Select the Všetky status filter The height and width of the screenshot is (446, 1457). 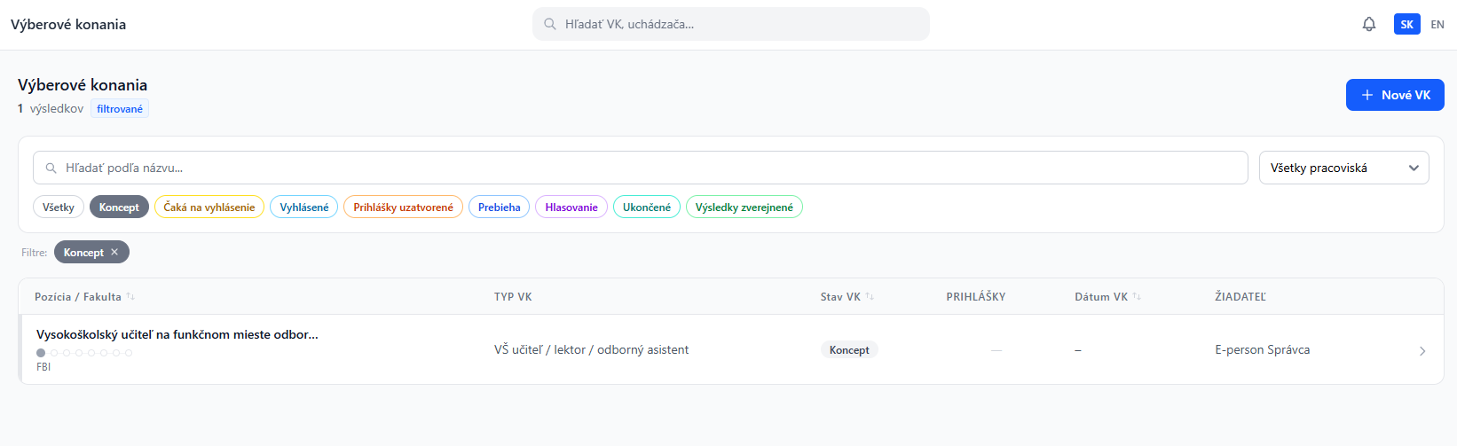click(x=59, y=207)
